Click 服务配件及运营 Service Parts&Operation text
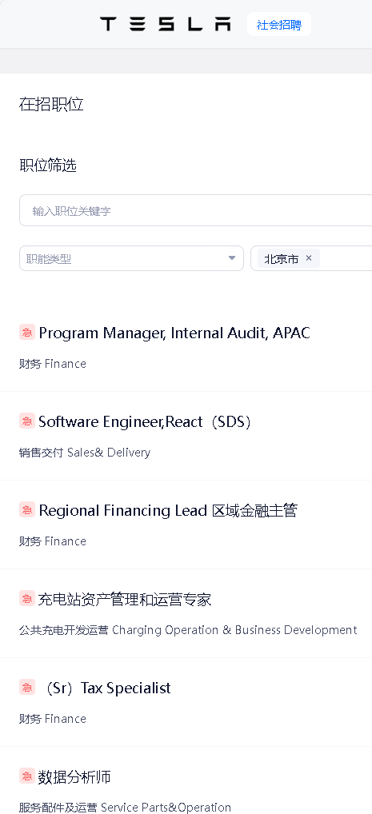The height and width of the screenshot is (814, 372). pyautogui.click(x=126, y=808)
